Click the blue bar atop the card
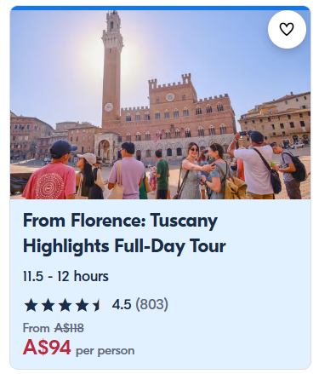This screenshot has height=374, width=319. pos(160,8)
